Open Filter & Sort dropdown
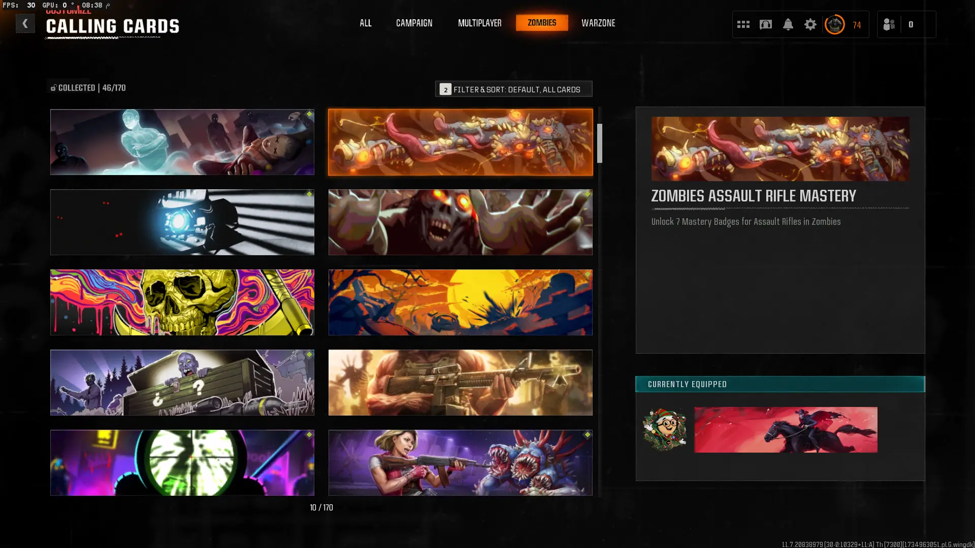Screen dimensions: 975x548 513,89
